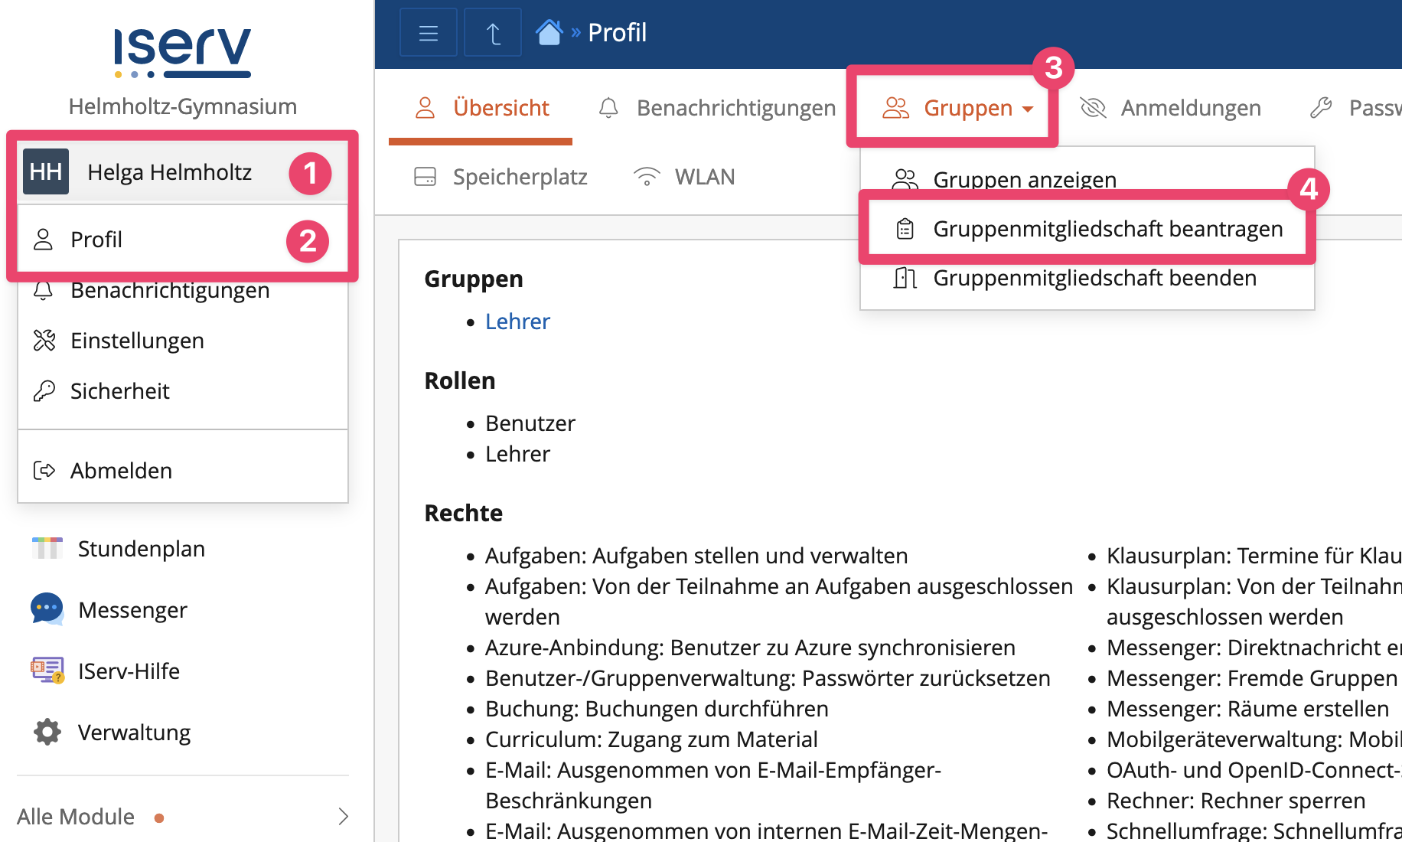
Task: Choose Gruppenmitgliedschaft beantragen from menu
Action: click(x=1107, y=229)
